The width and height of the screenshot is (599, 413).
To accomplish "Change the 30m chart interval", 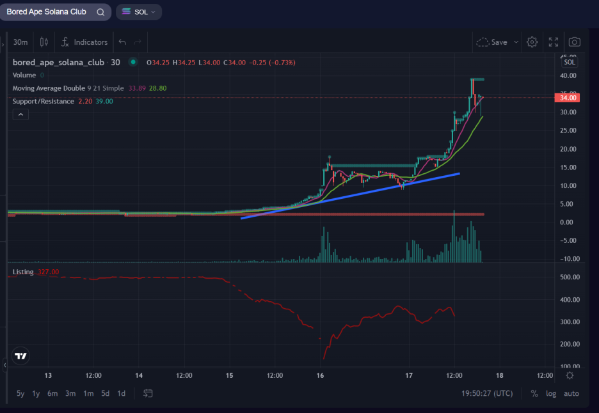I will pyautogui.click(x=20, y=42).
